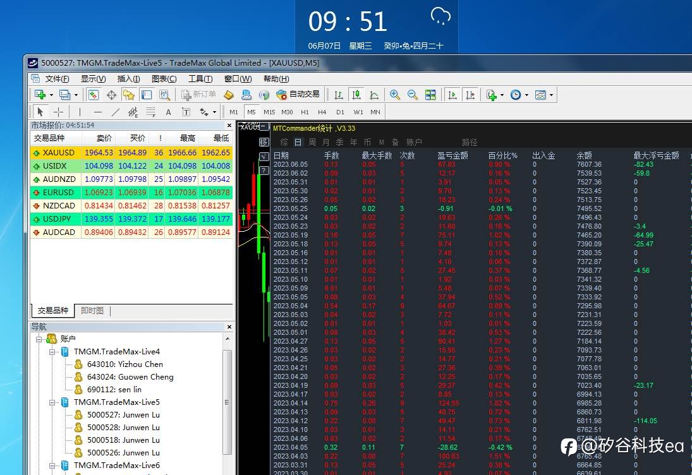The image size is (692, 475).
Task: Open the 工具(T) menu
Action: pyautogui.click(x=200, y=79)
